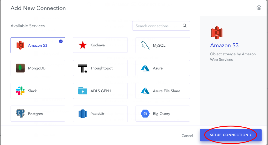The image size is (268, 145).
Task: Click the Setup Connection button
Action: [x=231, y=135]
